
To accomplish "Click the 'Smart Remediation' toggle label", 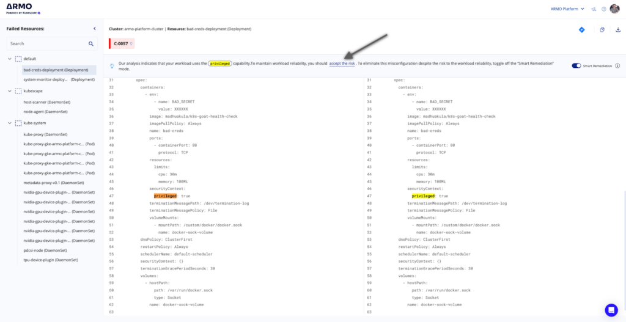I will point(598,66).
